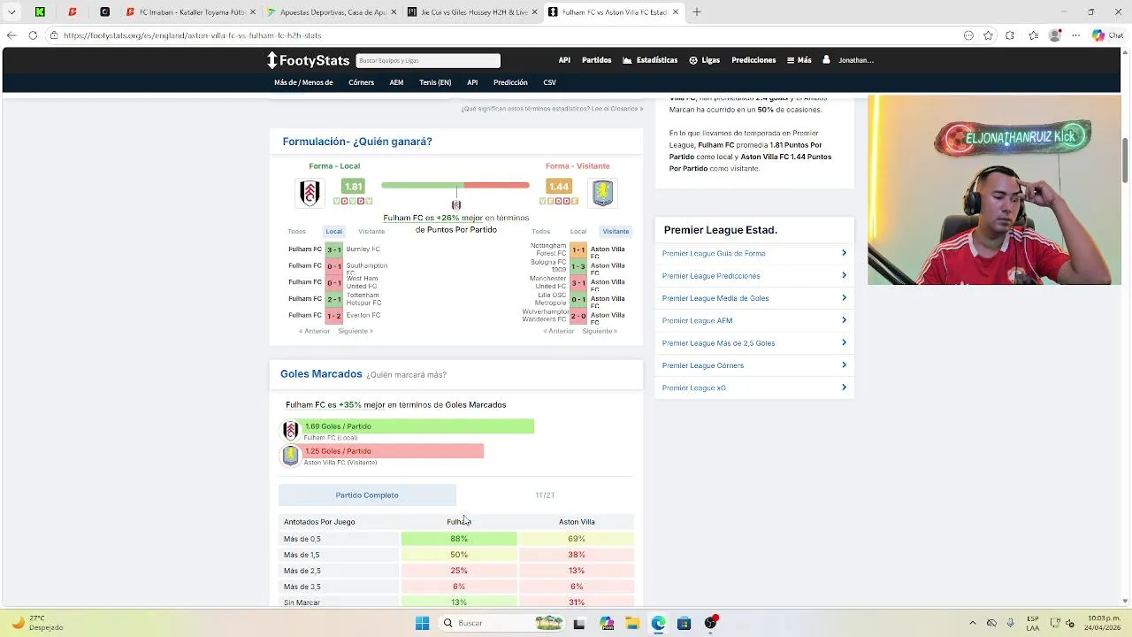Viewport: 1132px width, 637px height.
Task: Open the Premier League Córners link
Action: pos(703,365)
